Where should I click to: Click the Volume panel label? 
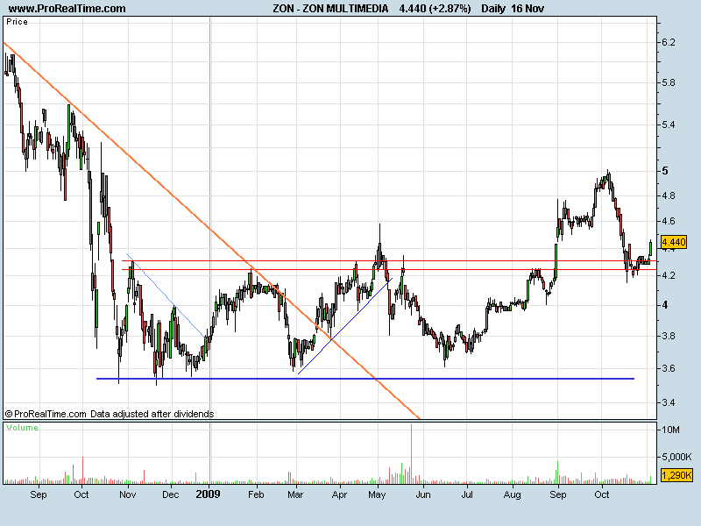[x=23, y=428]
